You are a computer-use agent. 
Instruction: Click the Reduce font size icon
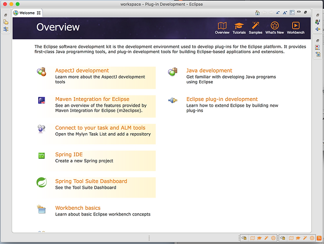(x=278, y=13)
